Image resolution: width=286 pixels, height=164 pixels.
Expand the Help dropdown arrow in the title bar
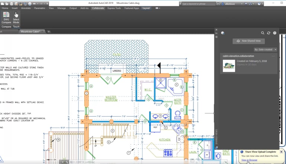(262, 4)
